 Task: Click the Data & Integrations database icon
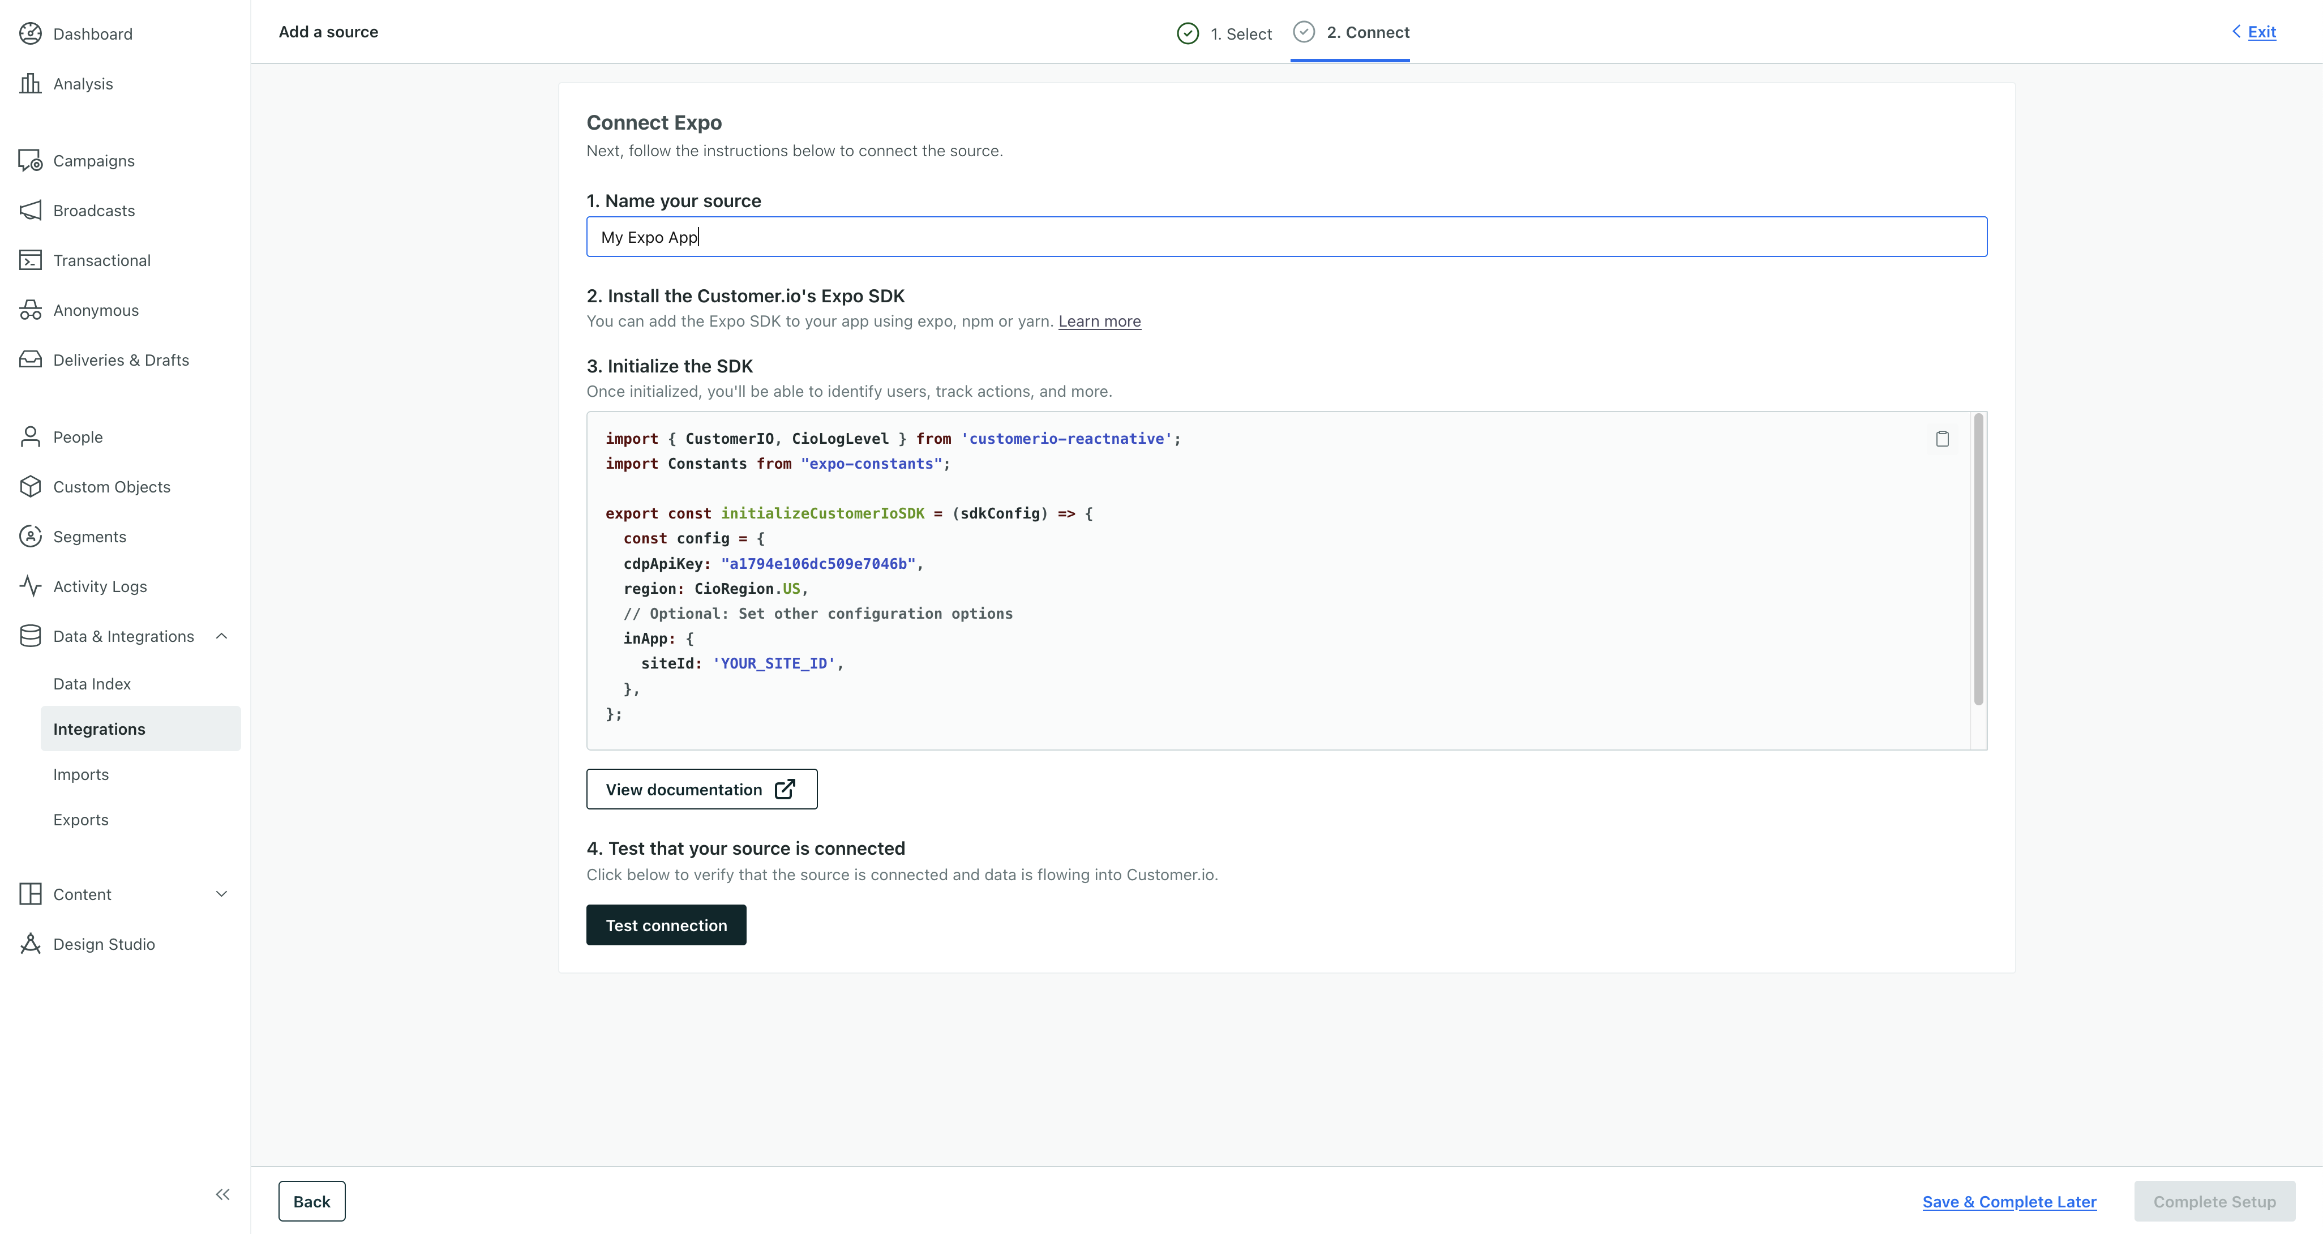[x=31, y=636]
